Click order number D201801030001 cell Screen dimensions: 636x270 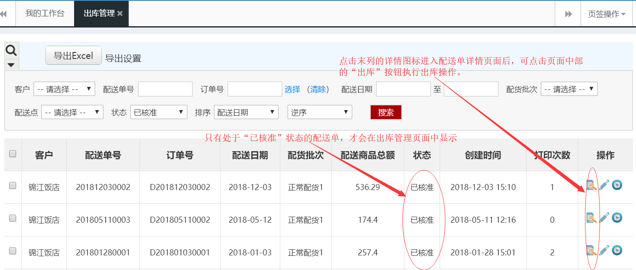[180, 253]
